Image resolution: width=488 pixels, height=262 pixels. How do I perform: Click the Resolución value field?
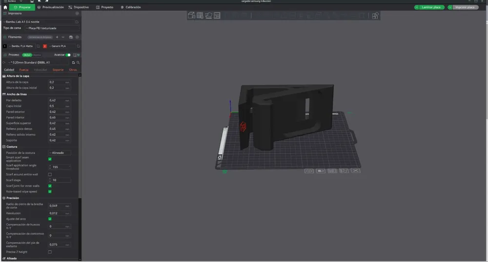(60, 213)
